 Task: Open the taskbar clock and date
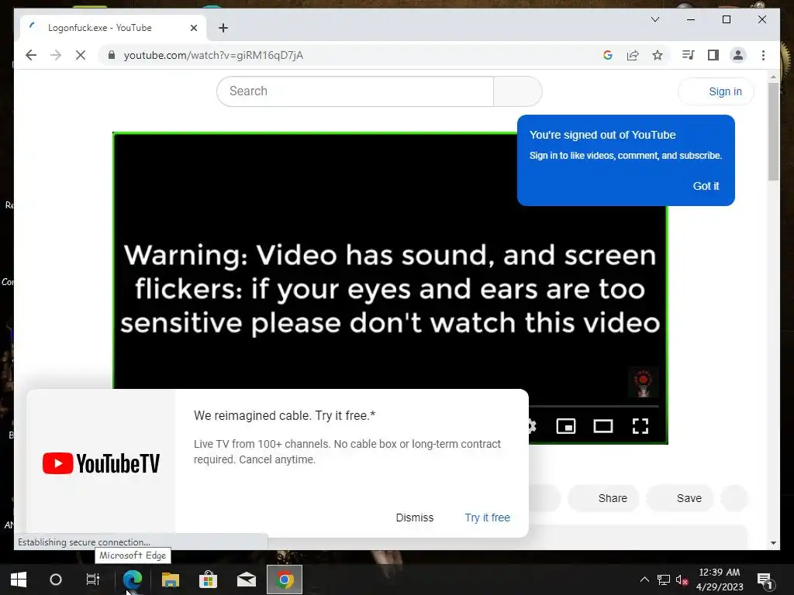720,580
